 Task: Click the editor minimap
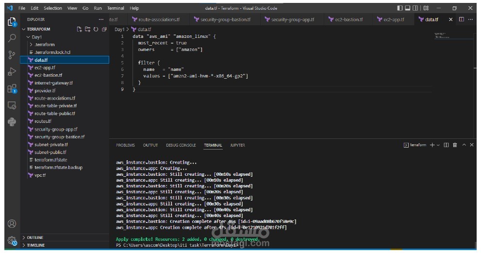click(453, 35)
